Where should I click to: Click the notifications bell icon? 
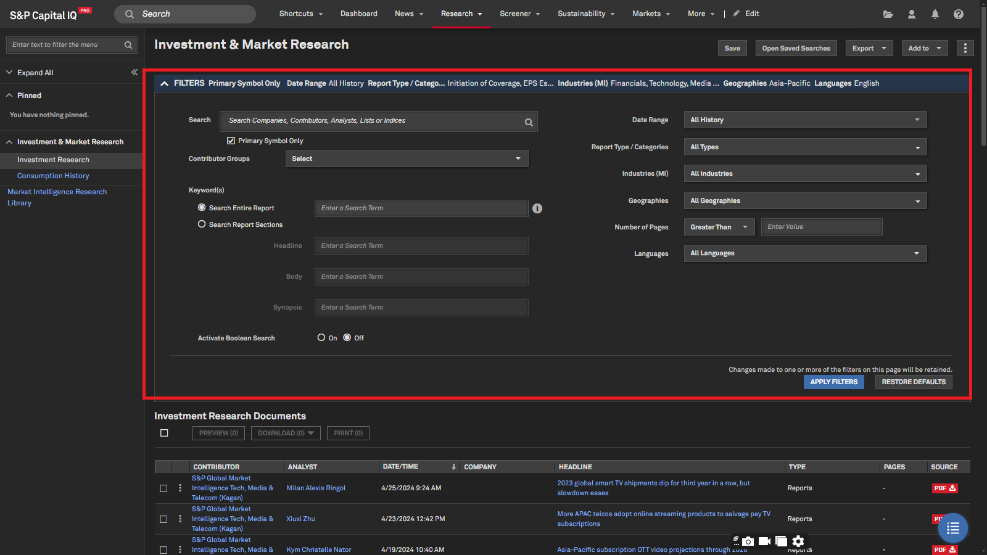935,14
